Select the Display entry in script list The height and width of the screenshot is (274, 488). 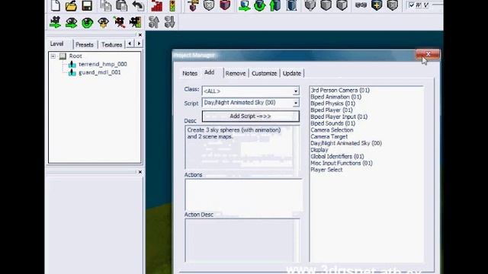(x=319, y=150)
